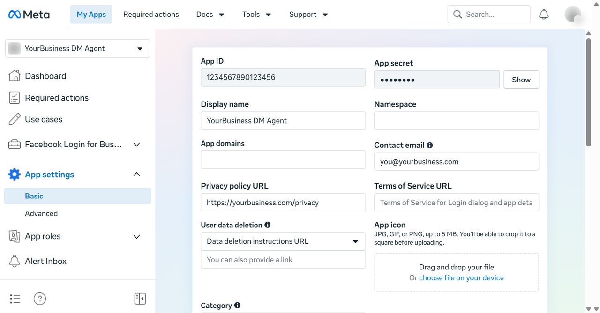This screenshot has height=313, width=600.
Task: Open the YourBusiness DM Agent app selector
Action: (x=78, y=48)
